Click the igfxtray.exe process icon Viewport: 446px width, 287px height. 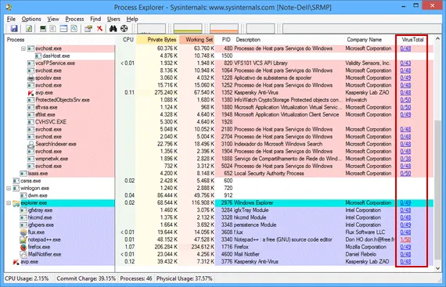point(23,210)
